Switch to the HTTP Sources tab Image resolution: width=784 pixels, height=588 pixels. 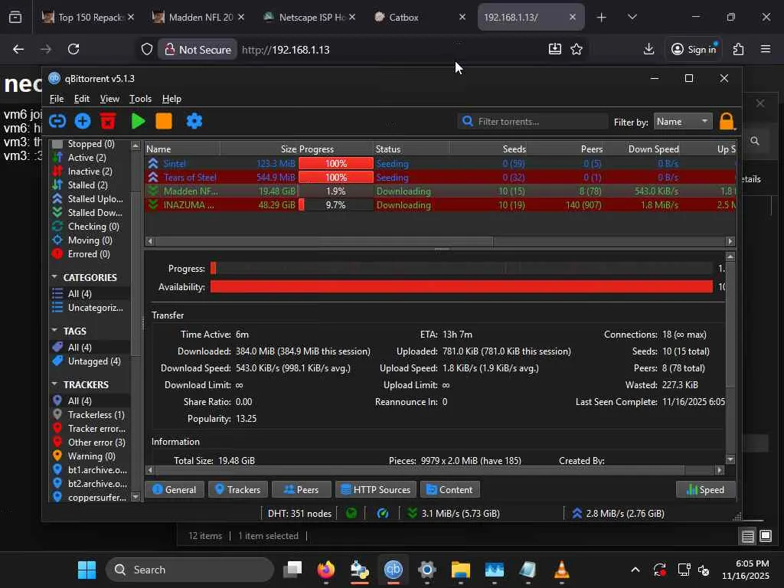(375, 489)
